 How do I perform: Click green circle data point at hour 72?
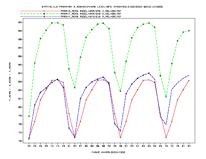pyautogui.click(x=166, y=97)
